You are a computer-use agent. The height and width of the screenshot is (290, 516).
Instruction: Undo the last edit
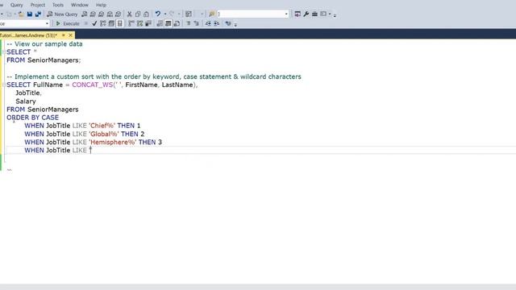click(x=158, y=14)
